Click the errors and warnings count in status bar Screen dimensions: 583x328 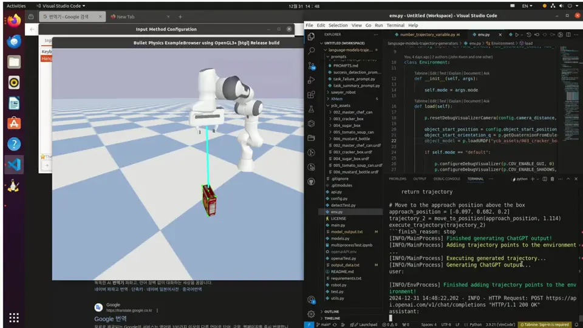tap(389, 324)
